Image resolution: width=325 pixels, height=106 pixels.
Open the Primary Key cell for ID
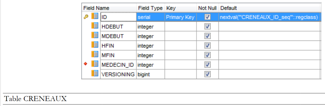pyautogui.click(x=180, y=17)
